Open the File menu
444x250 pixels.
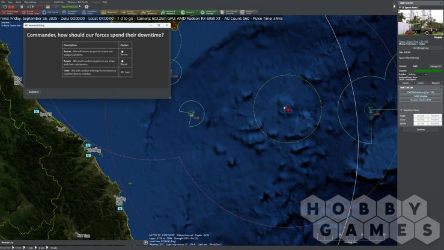click(3, 2)
